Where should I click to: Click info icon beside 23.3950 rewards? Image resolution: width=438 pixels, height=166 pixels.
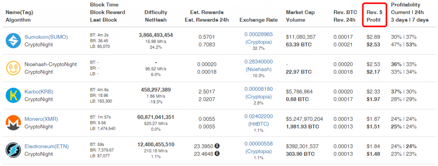(x=217, y=146)
